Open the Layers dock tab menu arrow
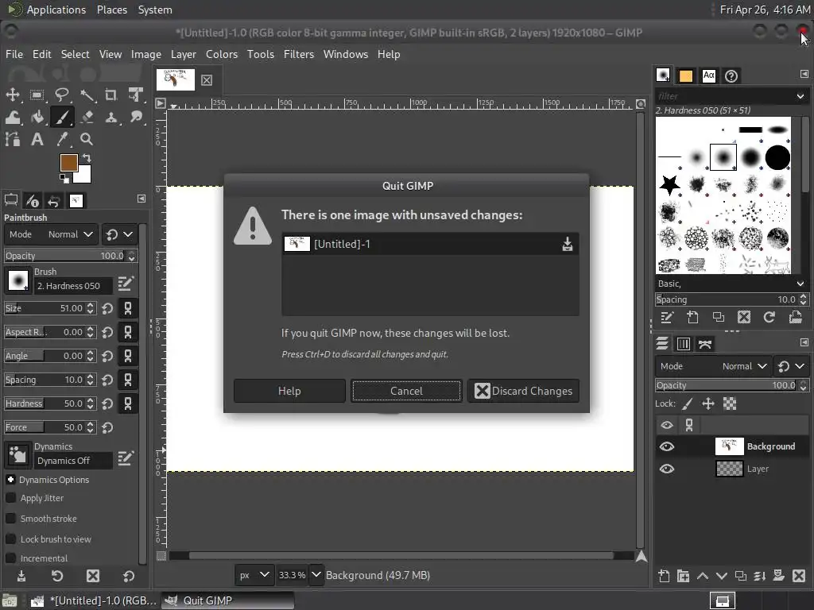 [x=804, y=342]
